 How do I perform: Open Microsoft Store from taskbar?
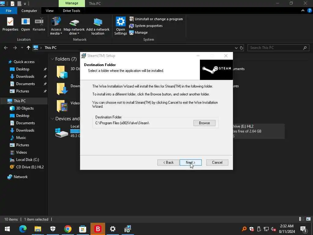83,229
